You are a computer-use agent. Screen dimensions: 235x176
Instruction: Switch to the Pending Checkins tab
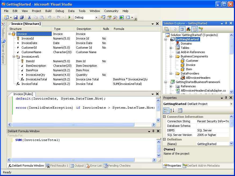[x=117, y=166]
